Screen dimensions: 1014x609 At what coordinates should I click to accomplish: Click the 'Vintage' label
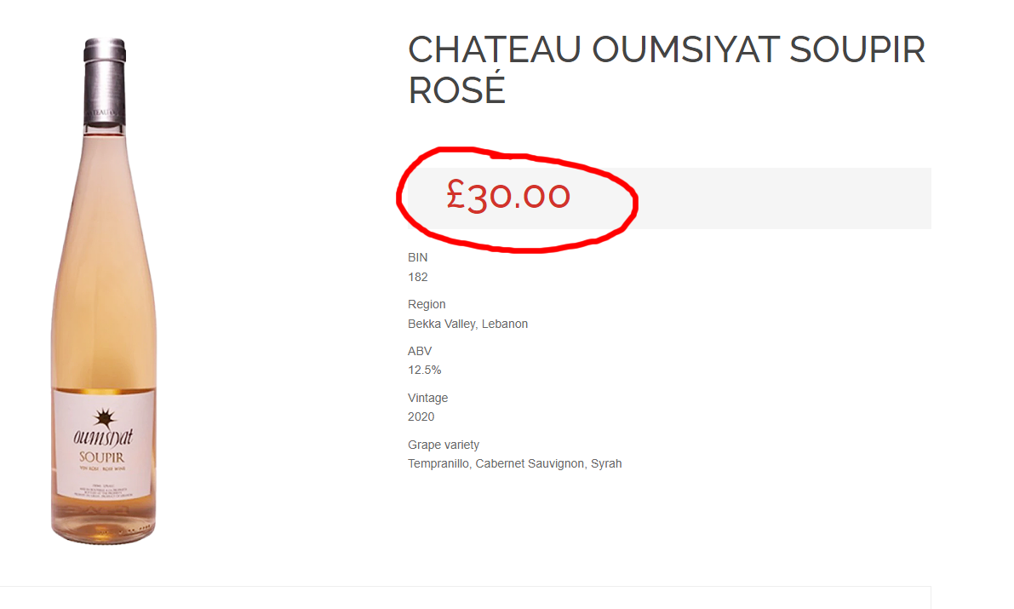pos(427,398)
